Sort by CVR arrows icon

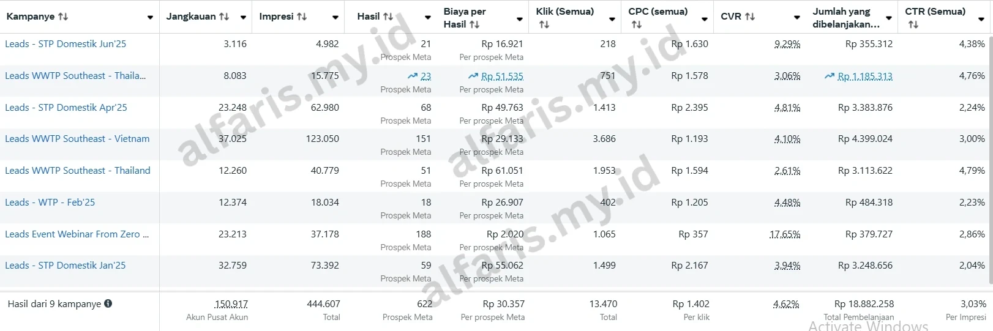[x=750, y=17]
